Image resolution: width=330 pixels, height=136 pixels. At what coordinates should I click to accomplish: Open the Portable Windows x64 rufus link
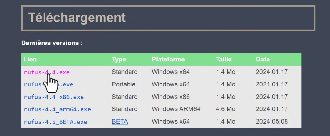tap(64, 85)
